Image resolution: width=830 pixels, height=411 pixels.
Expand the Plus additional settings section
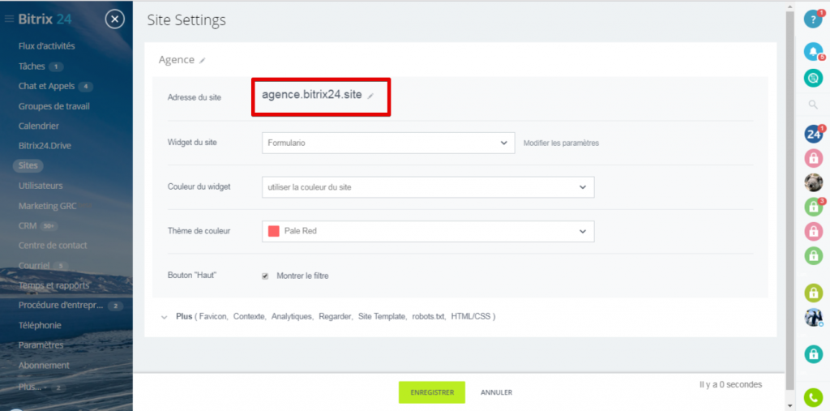(184, 317)
